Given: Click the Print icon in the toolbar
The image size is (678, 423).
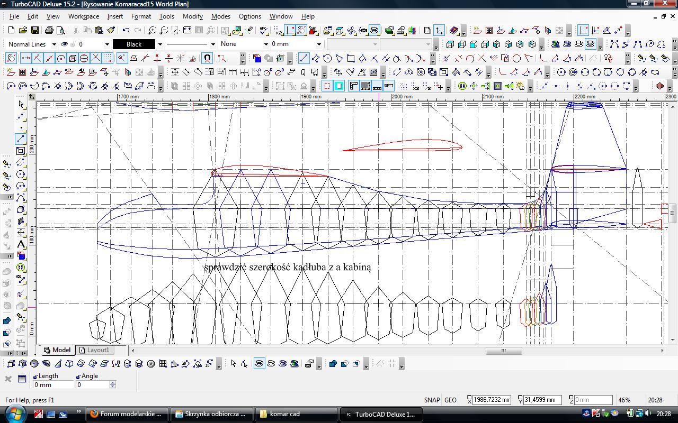Looking at the screenshot, I should [49, 31].
